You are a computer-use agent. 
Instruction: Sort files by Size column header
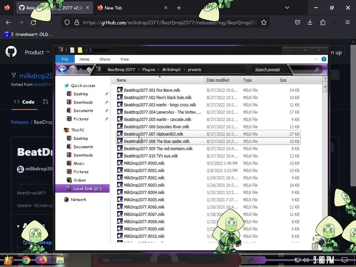[x=289, y=80]
